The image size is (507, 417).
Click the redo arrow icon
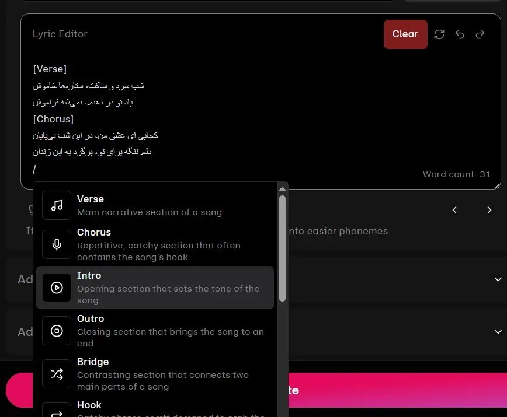click(480, 34)
